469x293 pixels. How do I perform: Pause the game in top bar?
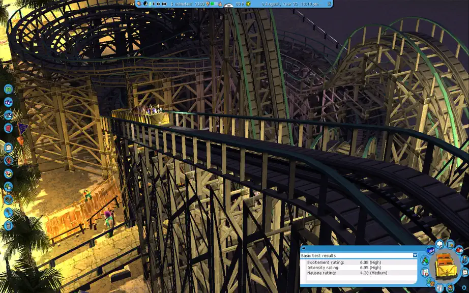click(x=150, y=4)
